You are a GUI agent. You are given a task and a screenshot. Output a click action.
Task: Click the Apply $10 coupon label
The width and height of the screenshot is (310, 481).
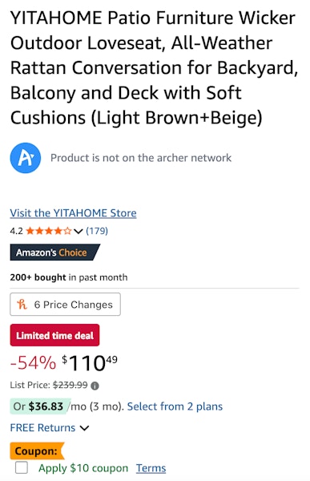[x=83, y=468]
